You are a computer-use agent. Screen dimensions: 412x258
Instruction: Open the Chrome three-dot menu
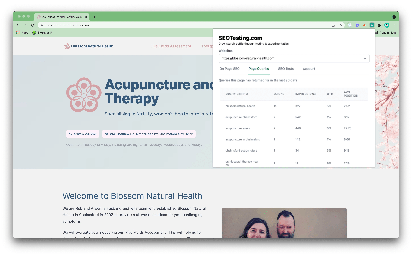(394, 25)
